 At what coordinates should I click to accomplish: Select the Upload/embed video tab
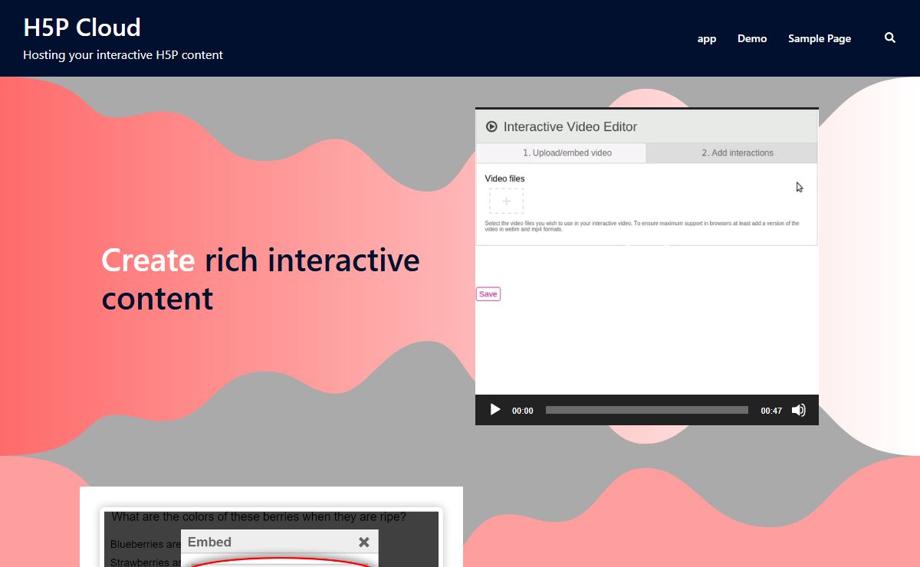coord(561,152)
